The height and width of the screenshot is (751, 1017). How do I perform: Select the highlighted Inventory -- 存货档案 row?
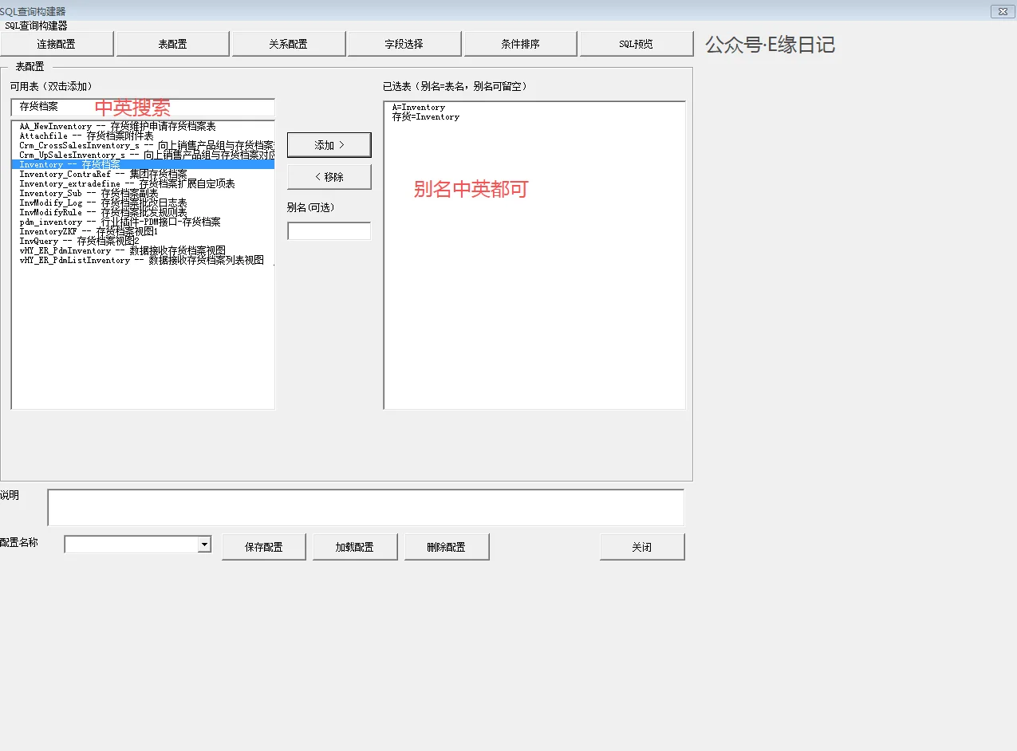[144, 164]
